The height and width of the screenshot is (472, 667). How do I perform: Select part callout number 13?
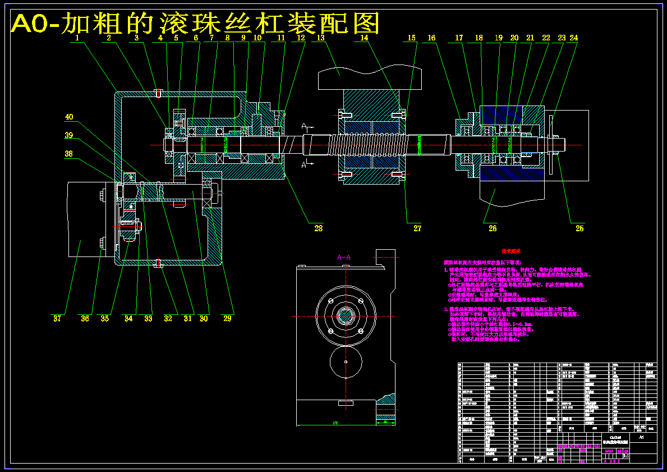tap(320, 38)
